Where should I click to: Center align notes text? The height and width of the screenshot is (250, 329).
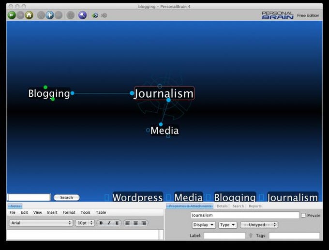click(136, 223)
